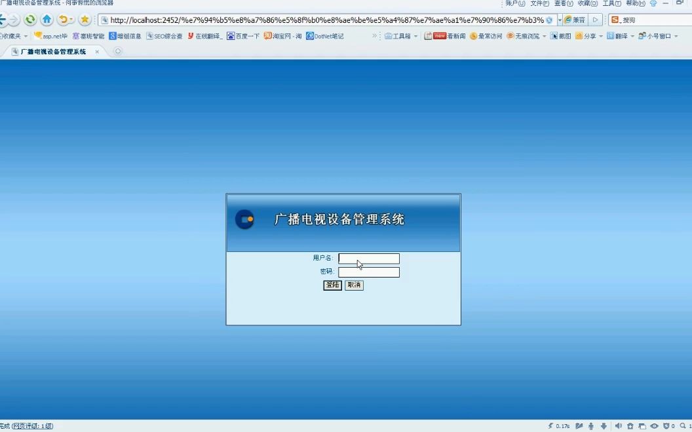The height and width of the screenshot is (432, 692).
Task: Expand the 工具箱 dropdown on the toolbar
Action: coord(415,37)
